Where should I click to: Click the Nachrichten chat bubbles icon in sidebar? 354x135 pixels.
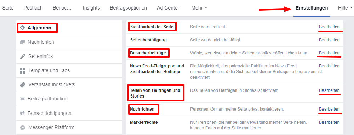tap(22, 42)
